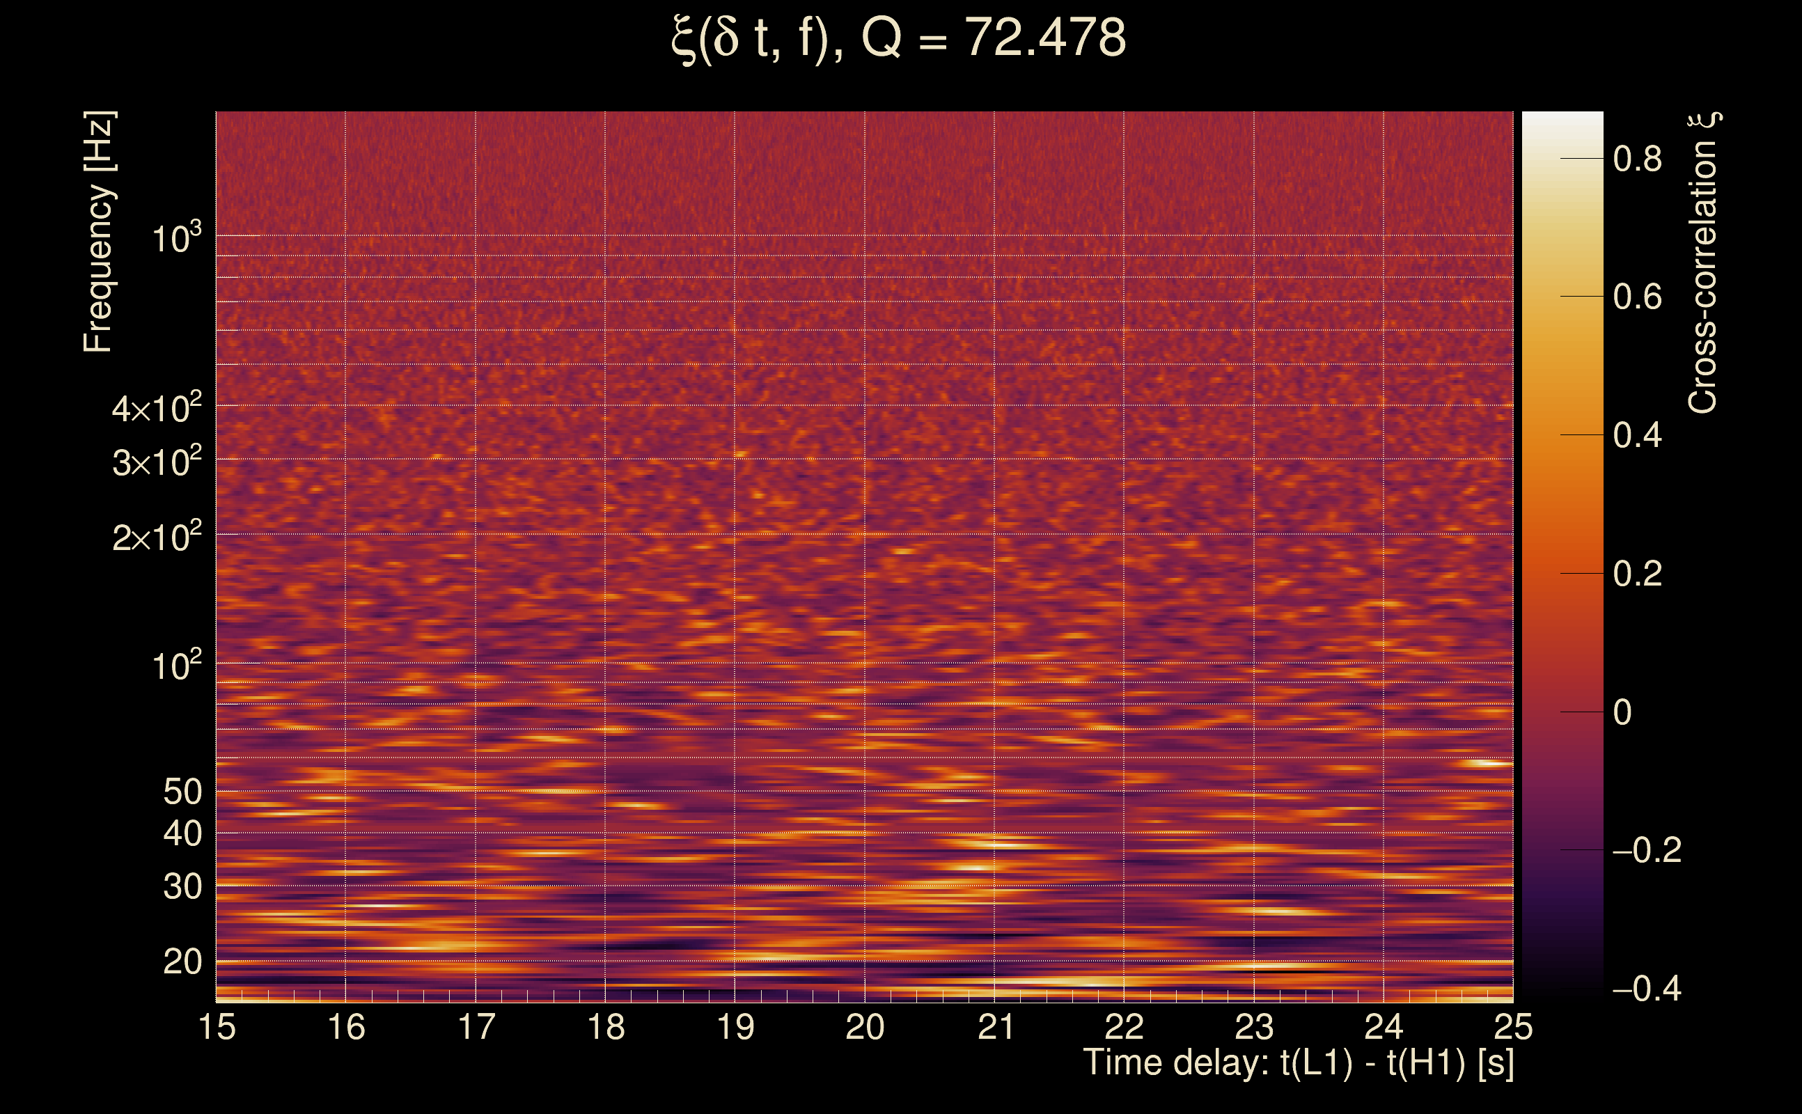Click the 0 colorbar tick label
This screenshot has width=1802, height=1114.
pos(1622,712)
